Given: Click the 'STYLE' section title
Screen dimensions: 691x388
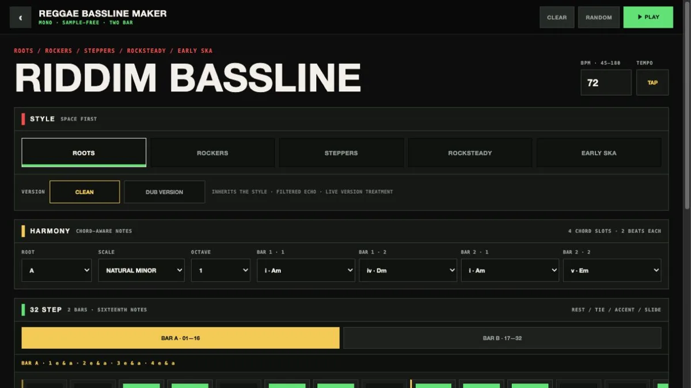Looking at the screenshot, I should coord(43,119).
